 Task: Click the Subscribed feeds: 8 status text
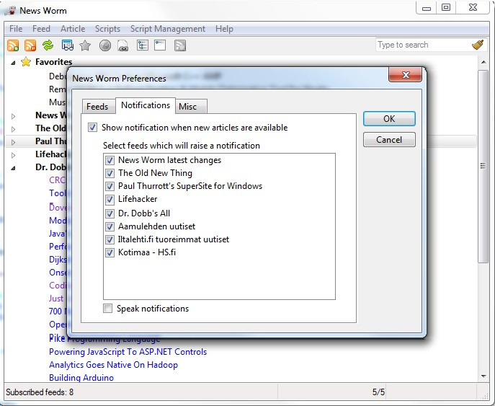tap(40, 392)
